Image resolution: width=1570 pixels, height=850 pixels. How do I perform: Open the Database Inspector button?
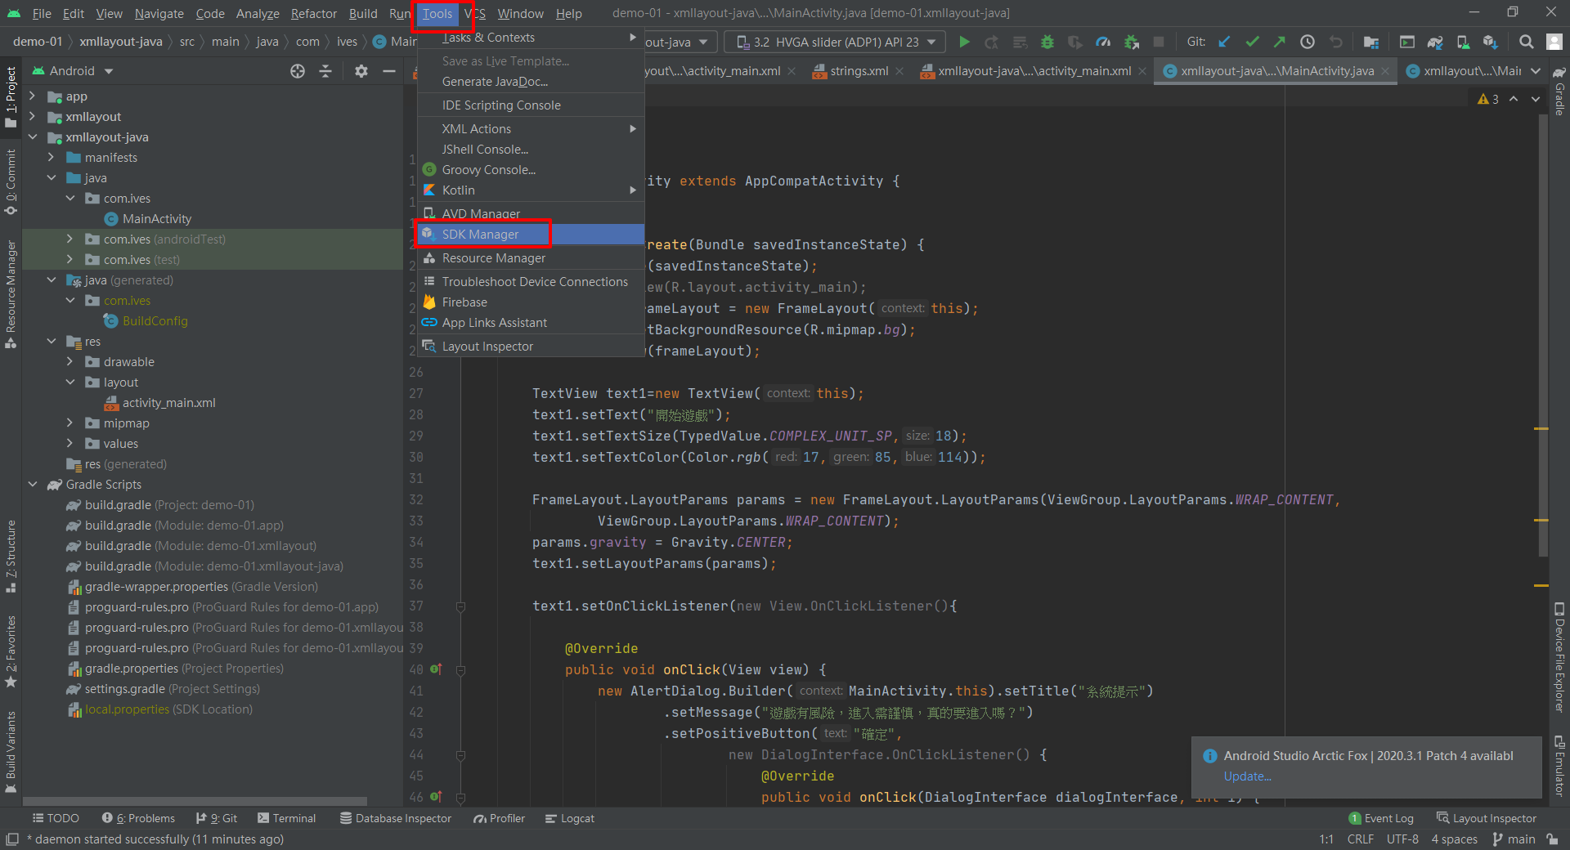[396, 818]
